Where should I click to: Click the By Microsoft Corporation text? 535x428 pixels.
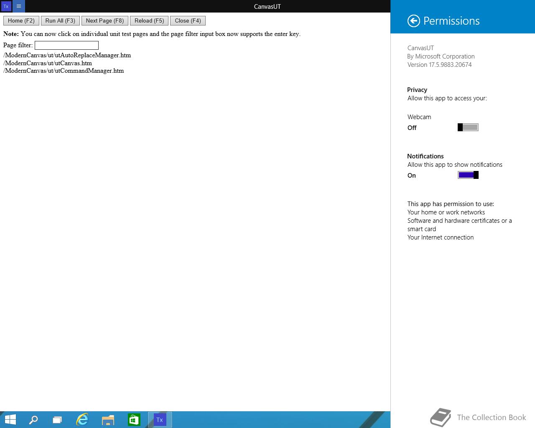click(x=441, y=56)
